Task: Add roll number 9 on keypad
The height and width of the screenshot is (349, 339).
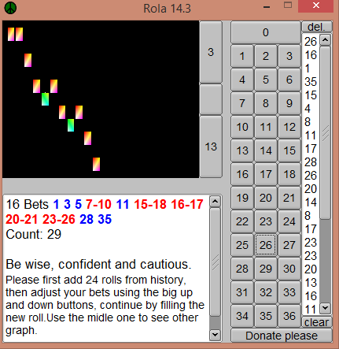Action: pyautogui.click(x=289, y=103)
